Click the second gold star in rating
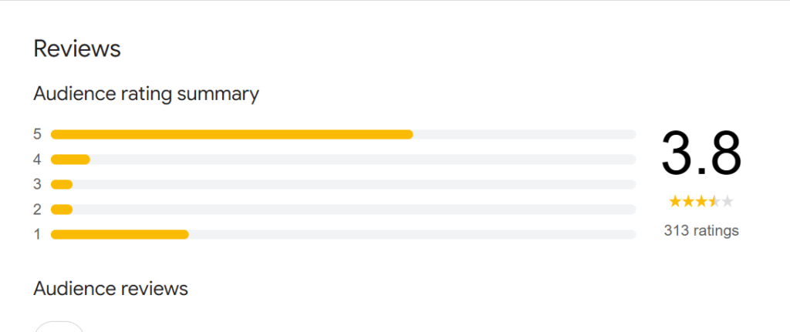790x332 pixels. pyautogui.click(x=688, y=202)
